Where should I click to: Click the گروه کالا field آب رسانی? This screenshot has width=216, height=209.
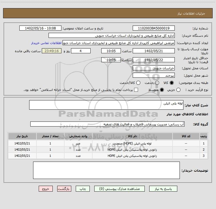click(107, 124)
